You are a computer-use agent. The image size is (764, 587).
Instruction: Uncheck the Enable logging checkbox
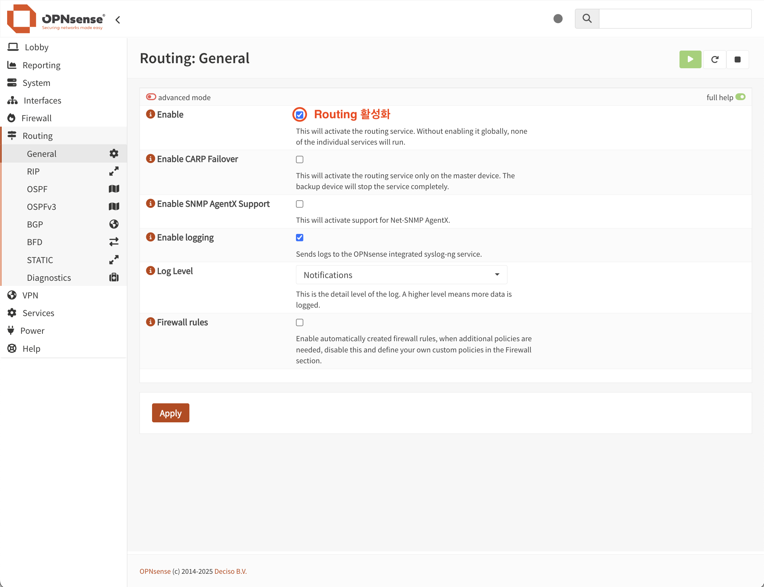tap(299, 238)
